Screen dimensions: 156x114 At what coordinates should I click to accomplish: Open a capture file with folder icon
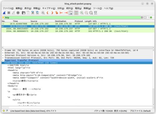click(x=23, y=13)
